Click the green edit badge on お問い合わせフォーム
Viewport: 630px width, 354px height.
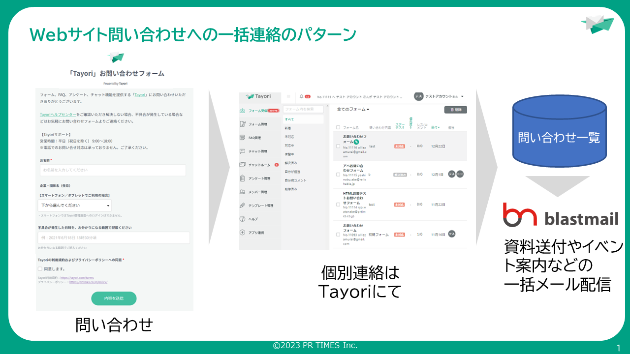pyautogui.click(x=356, y=142)
